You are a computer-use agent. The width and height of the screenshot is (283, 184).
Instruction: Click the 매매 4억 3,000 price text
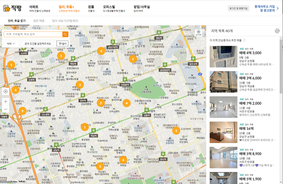[250, 53]
